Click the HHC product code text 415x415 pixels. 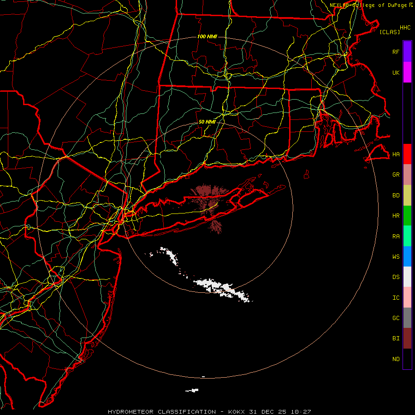pyautogui.click(x=405, y=28)
